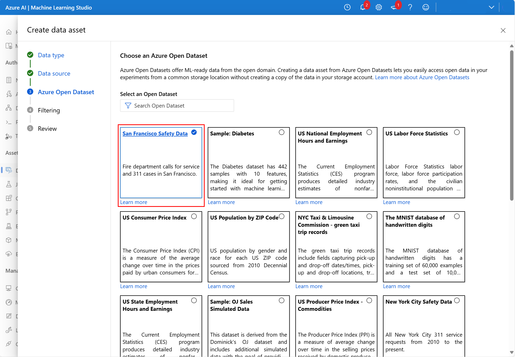Expand the account dropdown chevron in header
Image resolution: width=515 pixels, height=357 pixels.
491,7
